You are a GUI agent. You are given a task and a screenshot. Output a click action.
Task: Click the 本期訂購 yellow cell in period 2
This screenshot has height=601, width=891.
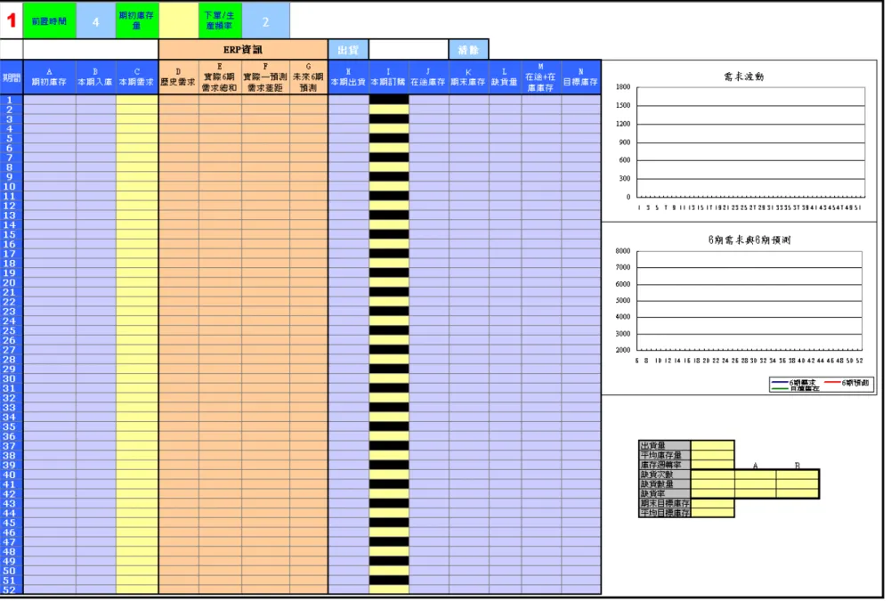click(389, 110)
